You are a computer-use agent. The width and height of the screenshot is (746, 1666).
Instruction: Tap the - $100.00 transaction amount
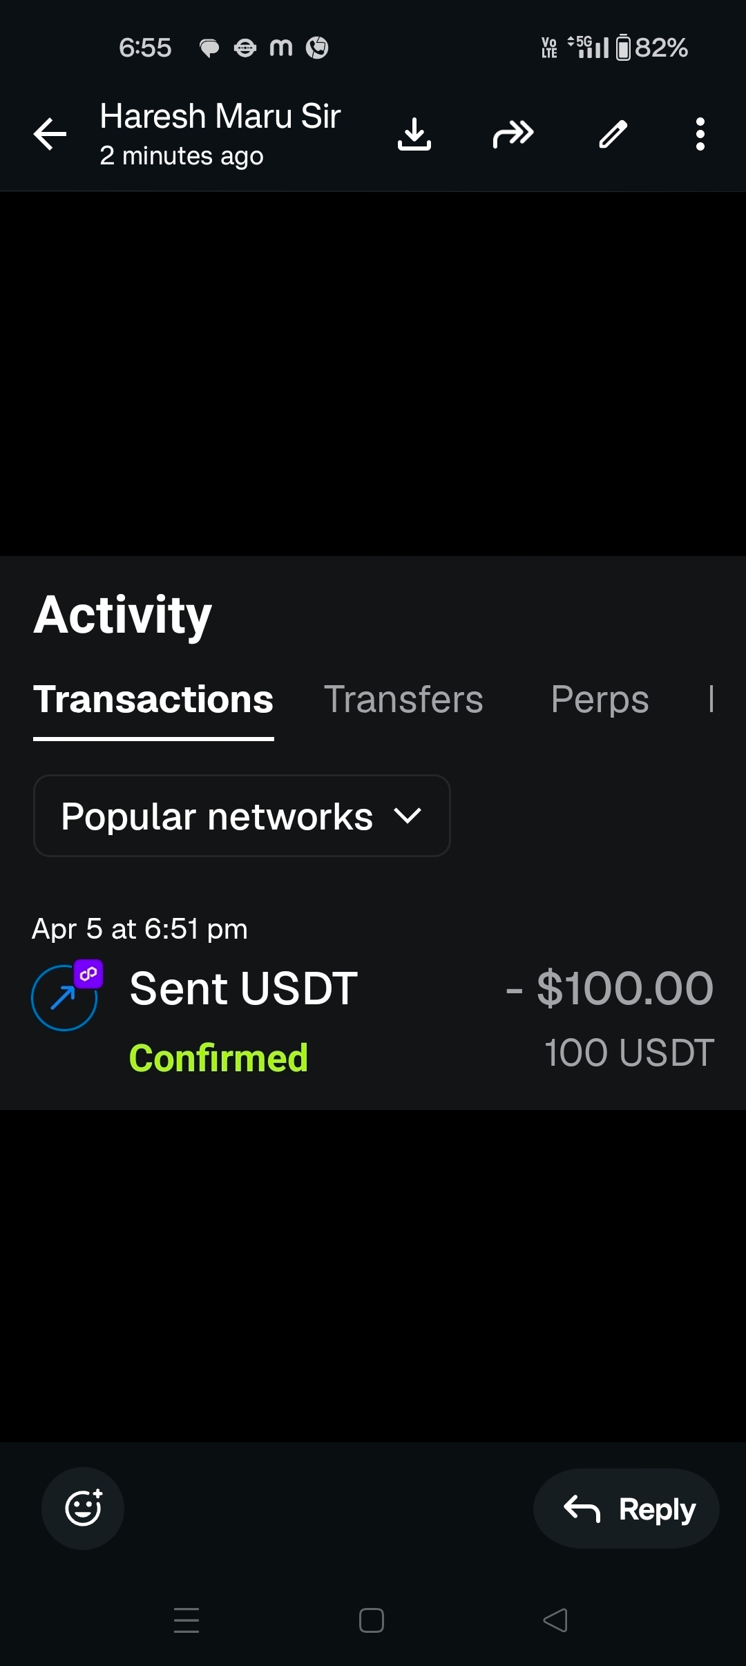pos(609,988)
